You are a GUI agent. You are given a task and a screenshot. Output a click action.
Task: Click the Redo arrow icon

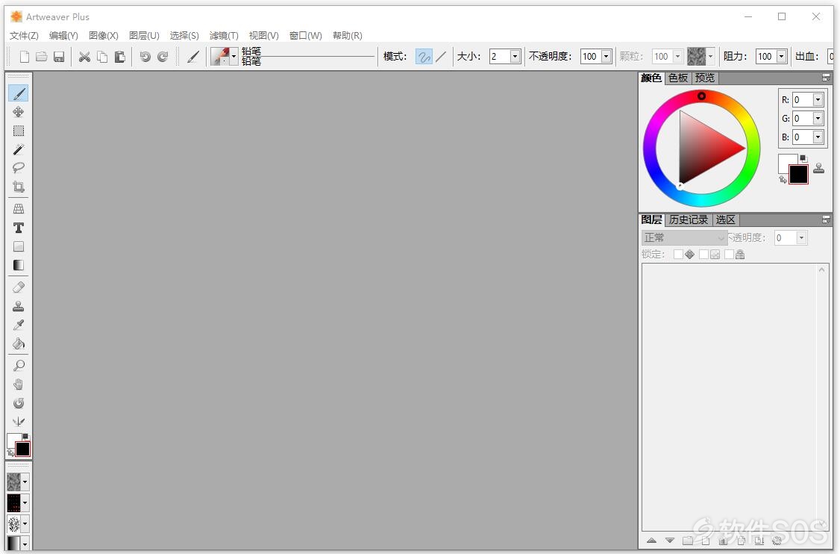tap(163, 57)
